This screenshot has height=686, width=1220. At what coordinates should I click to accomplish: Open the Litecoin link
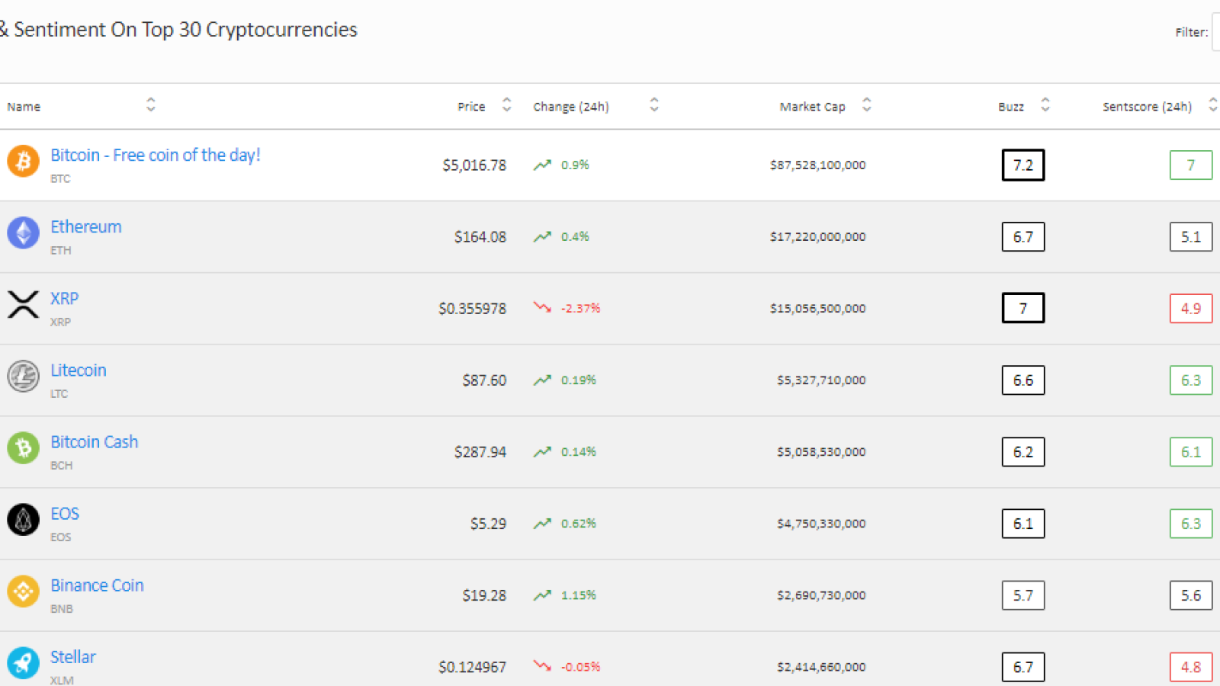click(x=79, y=370)
